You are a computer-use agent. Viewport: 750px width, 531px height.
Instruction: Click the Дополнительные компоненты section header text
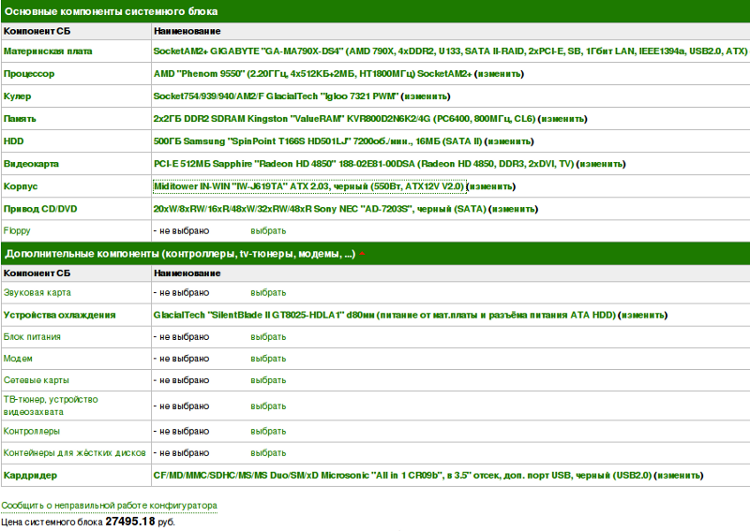pos(180,254)
